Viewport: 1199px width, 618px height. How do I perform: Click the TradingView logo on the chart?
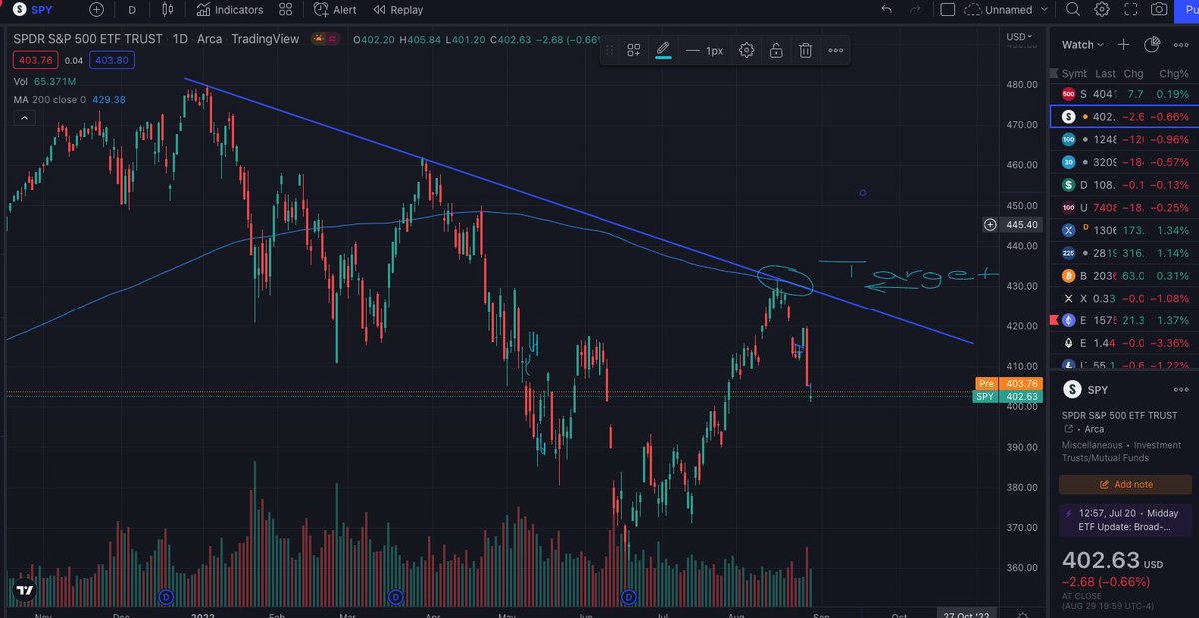click(24, 591)
